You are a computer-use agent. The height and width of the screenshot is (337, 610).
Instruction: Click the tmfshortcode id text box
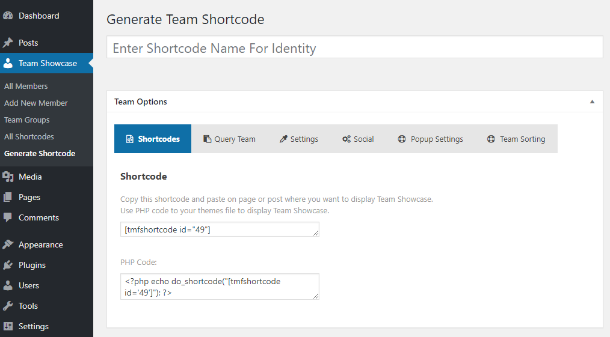click(220, 229)
